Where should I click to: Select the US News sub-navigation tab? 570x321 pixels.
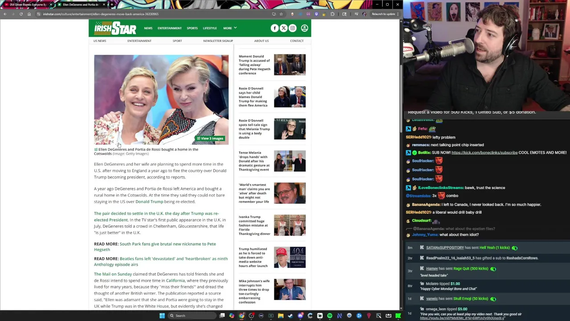(x=100, y=41)
